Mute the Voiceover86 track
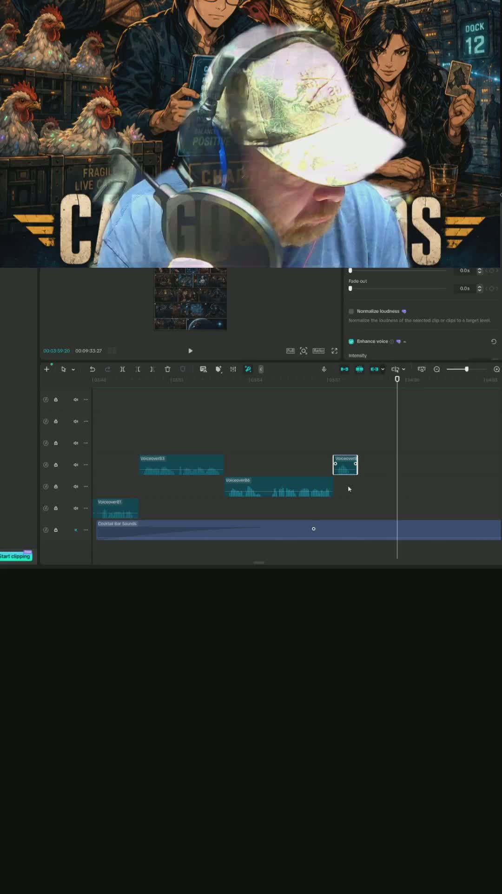 [76, 487]
